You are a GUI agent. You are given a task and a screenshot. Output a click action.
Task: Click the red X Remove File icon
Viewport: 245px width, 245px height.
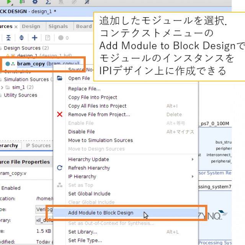(60, 114)
